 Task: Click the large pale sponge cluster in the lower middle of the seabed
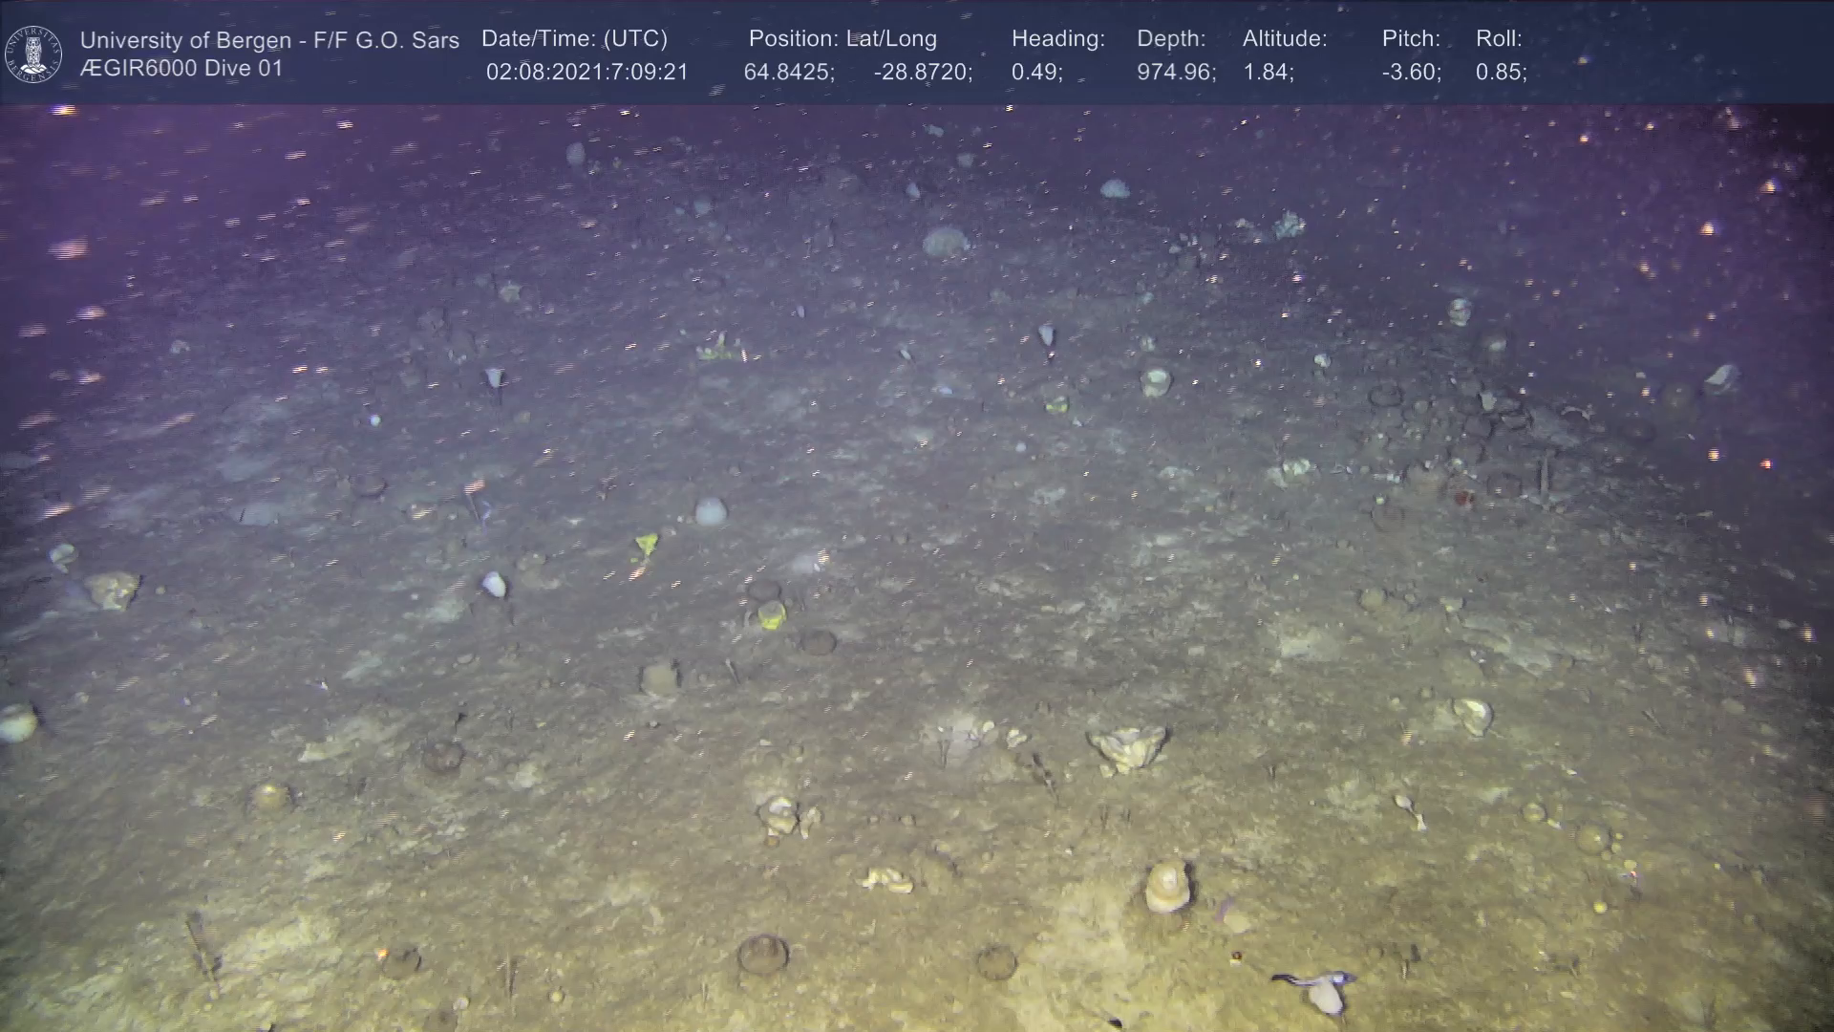coord(1128,748)
